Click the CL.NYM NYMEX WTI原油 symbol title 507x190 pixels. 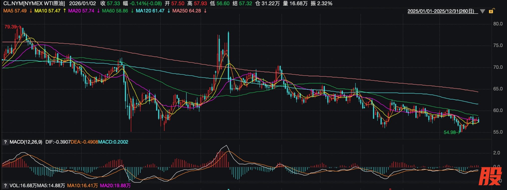34,3
